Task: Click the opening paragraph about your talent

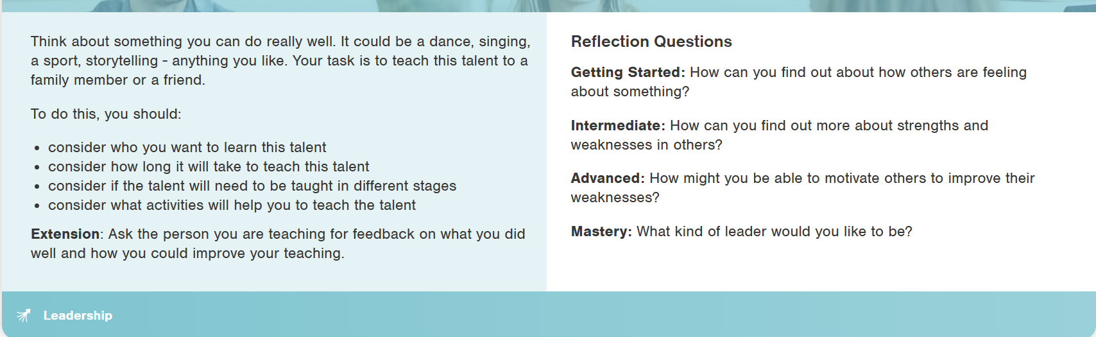Action: point(280,61)
